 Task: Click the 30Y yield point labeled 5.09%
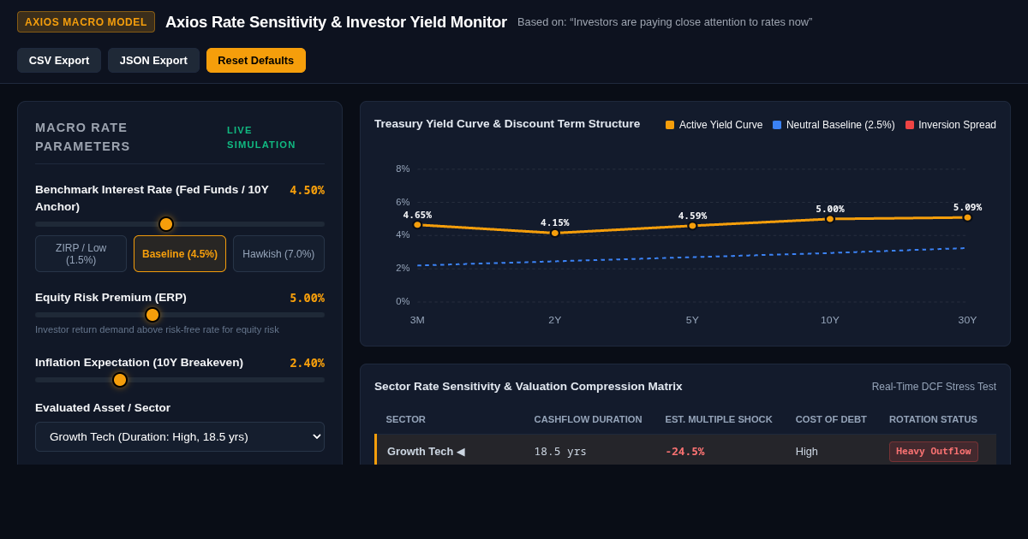(x=967, y=217)
